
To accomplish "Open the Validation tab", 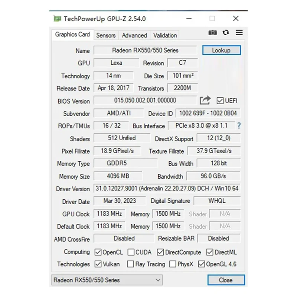I will coord(165,35).
